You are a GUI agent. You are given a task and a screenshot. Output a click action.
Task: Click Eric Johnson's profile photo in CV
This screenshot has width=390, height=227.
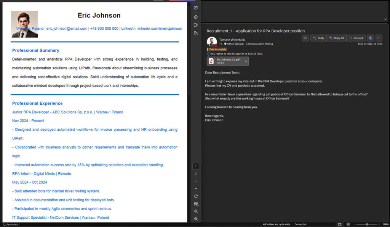pos(24,24)
